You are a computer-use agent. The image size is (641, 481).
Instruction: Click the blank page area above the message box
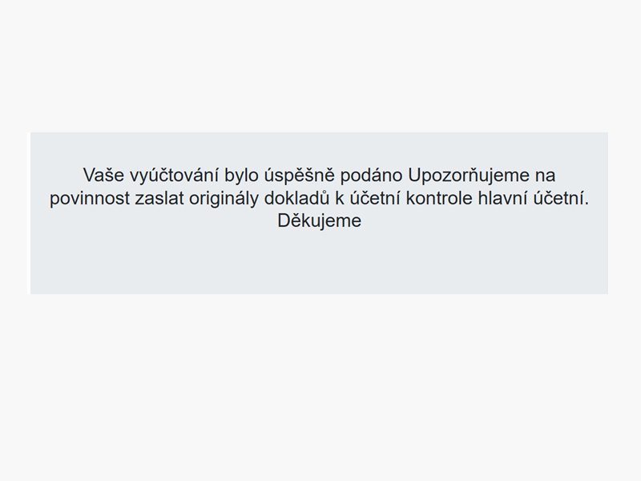[320, 66]
